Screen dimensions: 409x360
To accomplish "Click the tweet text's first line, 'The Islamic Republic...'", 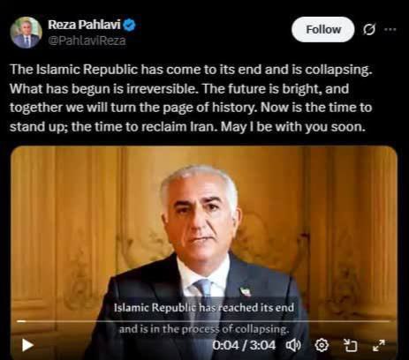I will click(191, 70).
